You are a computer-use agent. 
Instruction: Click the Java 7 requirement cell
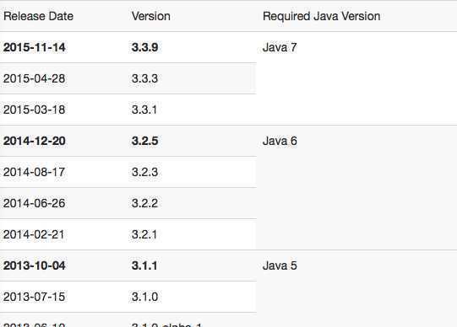click(x=280, y=47)
